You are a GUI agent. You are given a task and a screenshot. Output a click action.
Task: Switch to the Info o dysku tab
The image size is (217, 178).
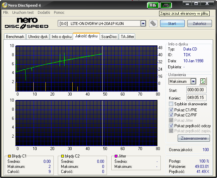click(62, 37)
